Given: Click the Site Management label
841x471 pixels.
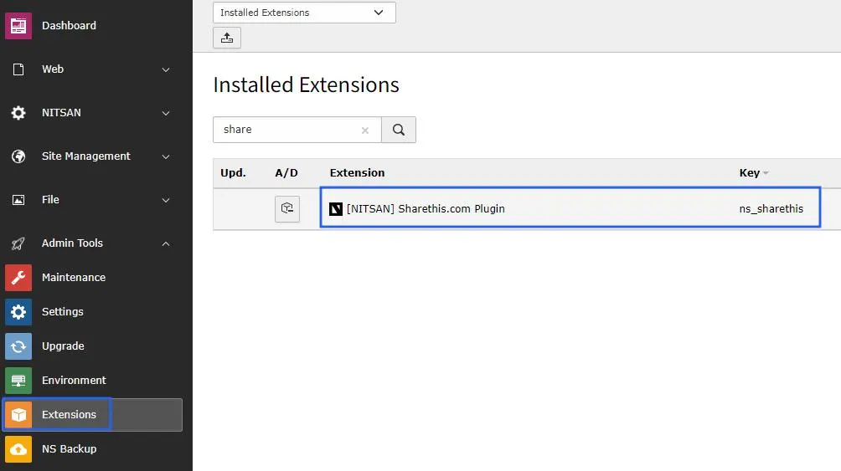Looking at the screenshot, I should click(85, 156).
